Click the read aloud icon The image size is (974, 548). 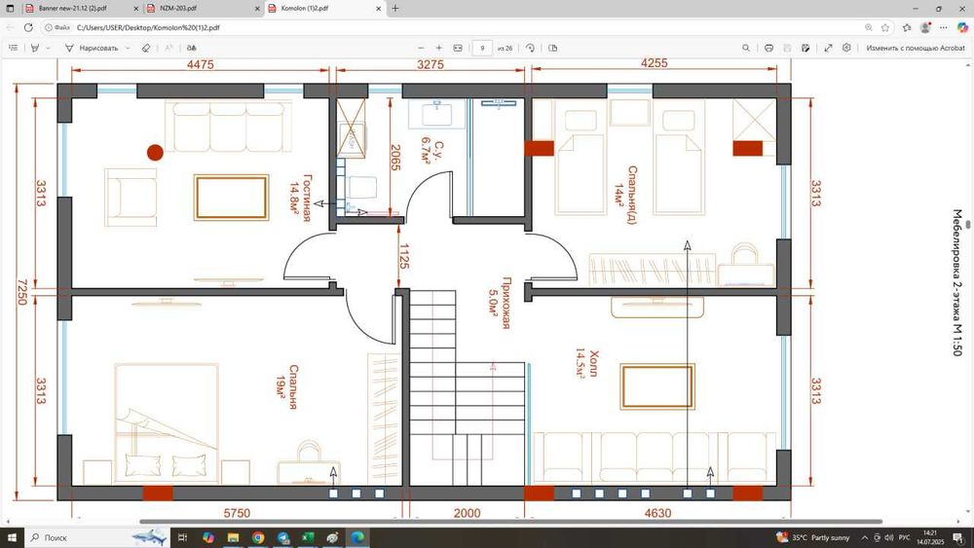tap(193, 48)
